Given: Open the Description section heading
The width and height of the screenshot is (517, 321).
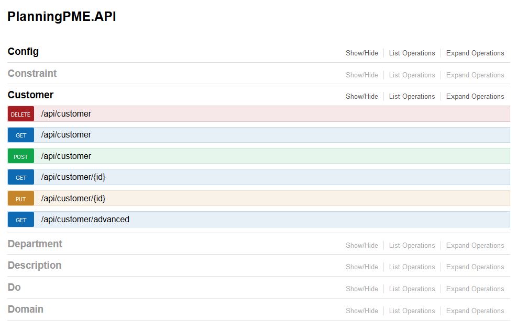Looking at the screenshot, I should pos(35,266).
